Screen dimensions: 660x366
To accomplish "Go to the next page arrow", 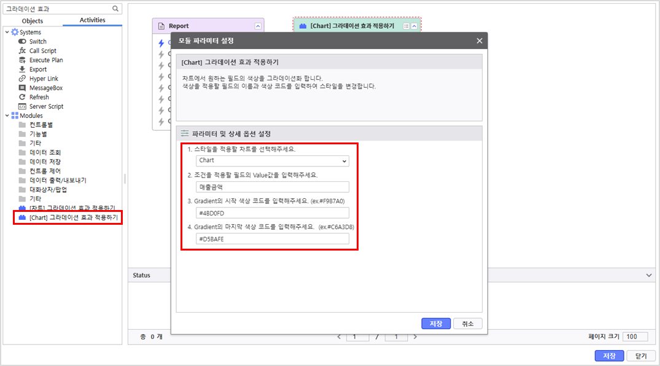I will (416, 337).
